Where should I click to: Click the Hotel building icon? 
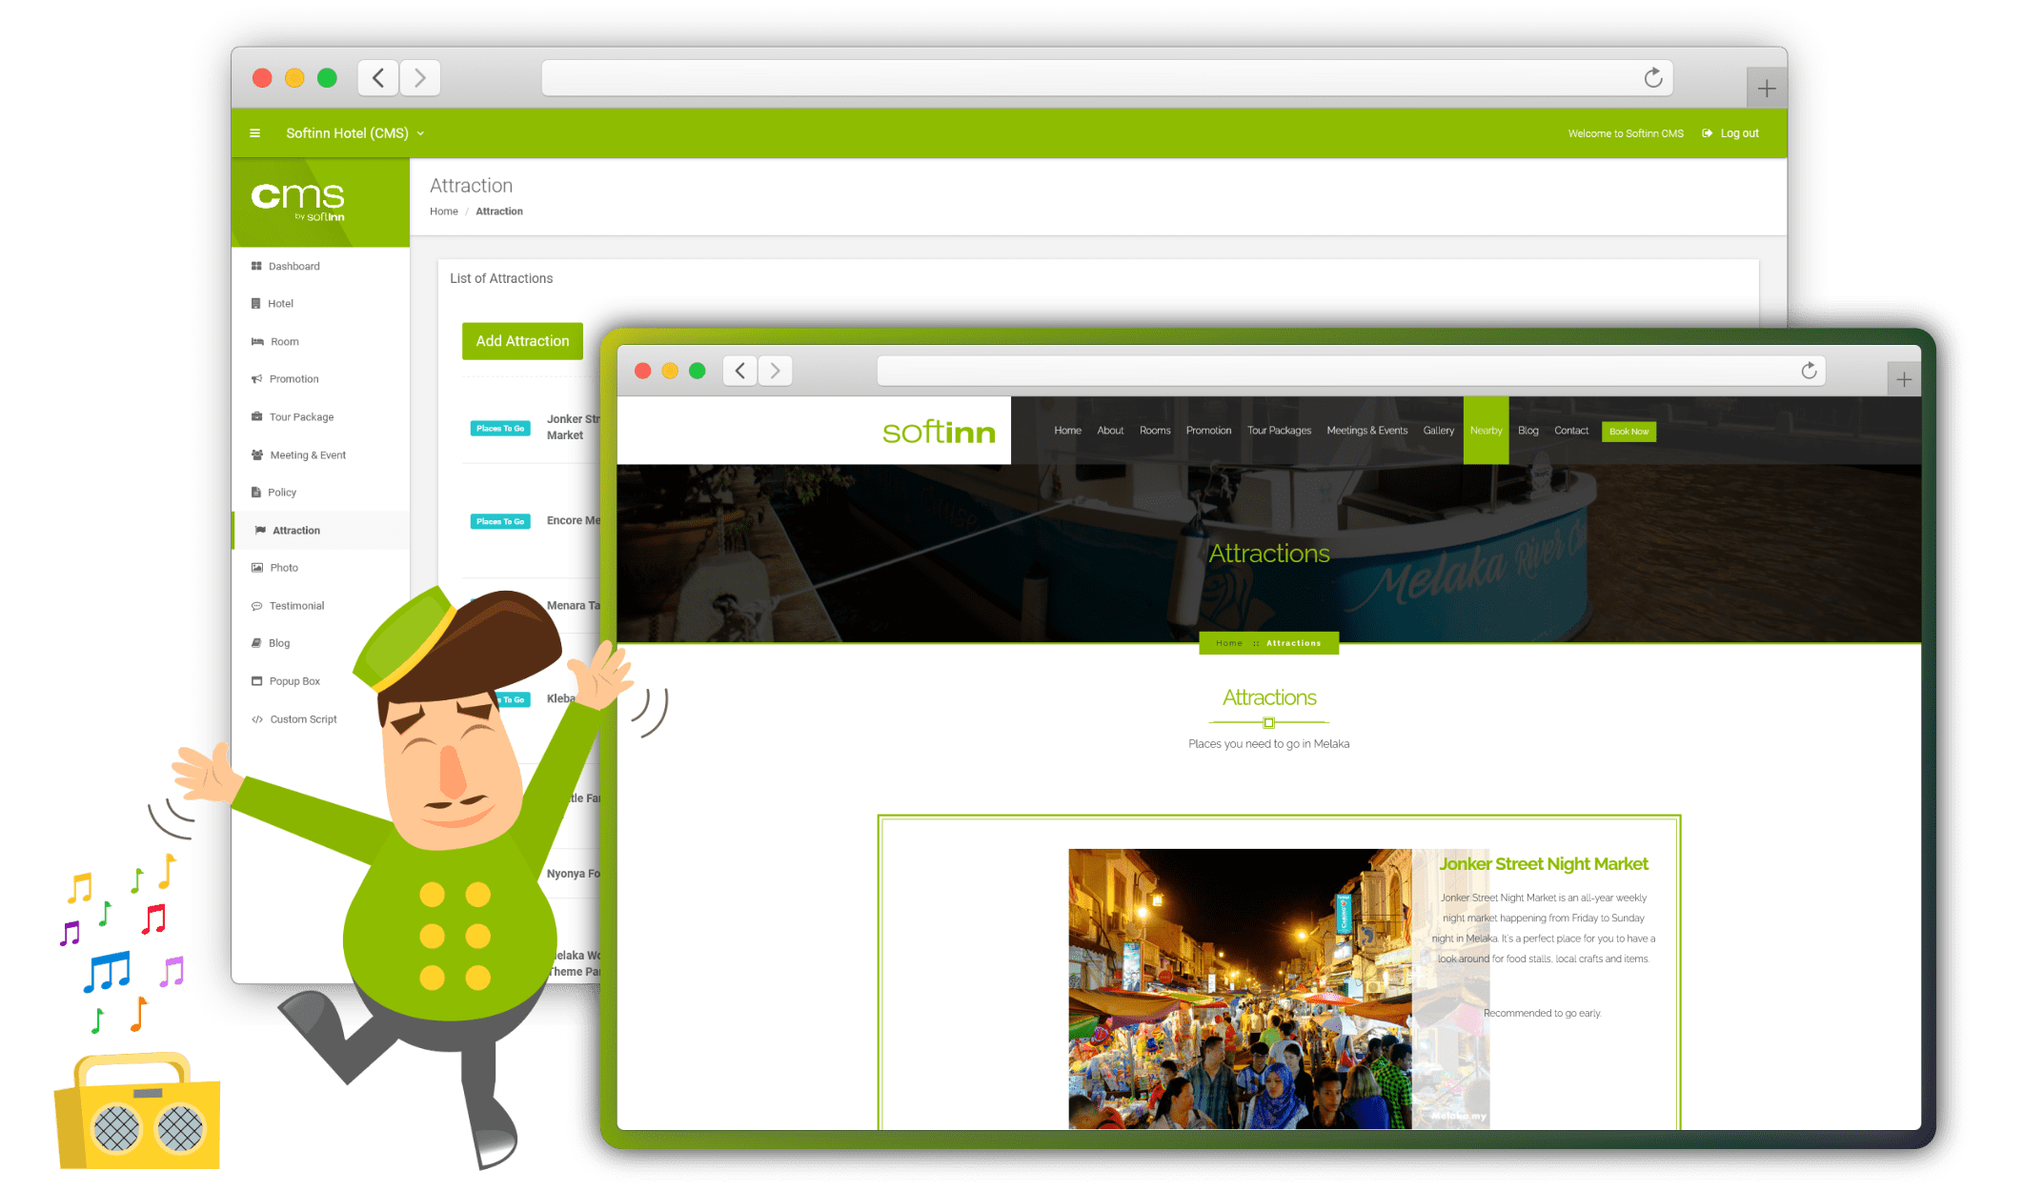[255, 304]
